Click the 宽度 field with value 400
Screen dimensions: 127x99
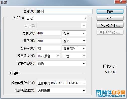49,33
